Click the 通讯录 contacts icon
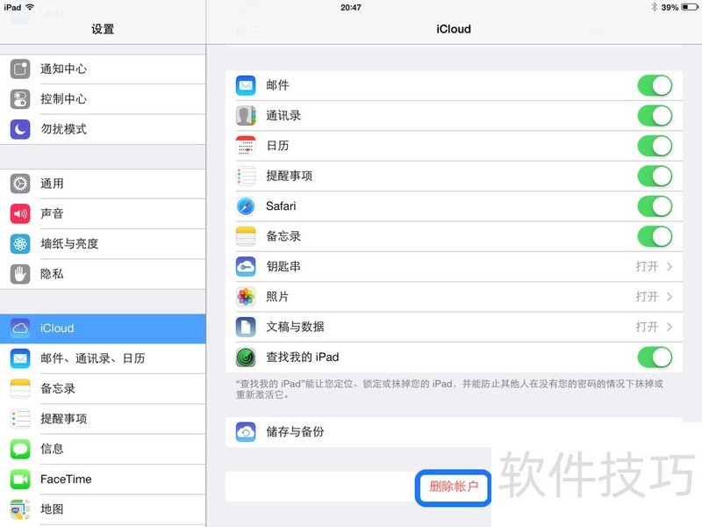702x527 pixels. pyautogui.click(x=246, y=115)
